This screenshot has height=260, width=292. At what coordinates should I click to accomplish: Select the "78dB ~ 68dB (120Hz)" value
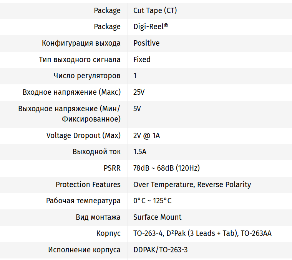coord(166,168)
